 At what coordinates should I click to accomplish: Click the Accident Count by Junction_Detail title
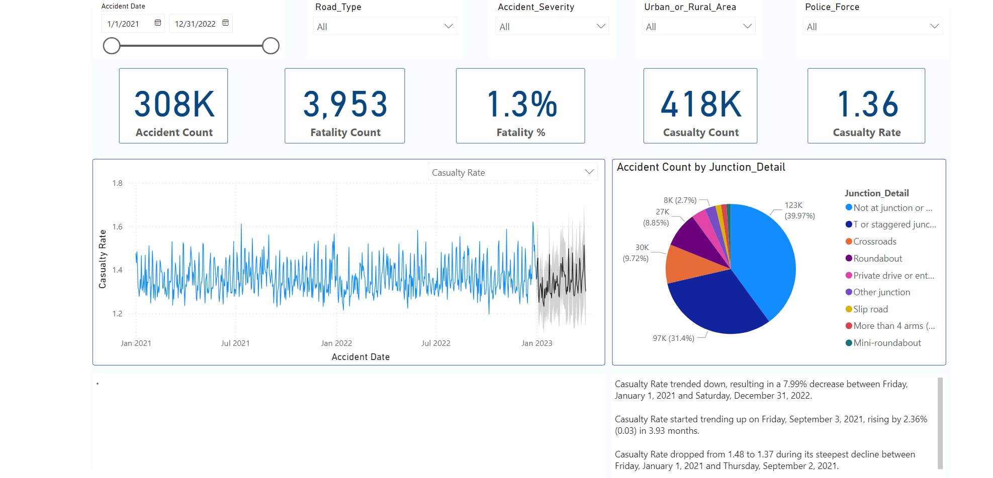(x=701, y=167)
